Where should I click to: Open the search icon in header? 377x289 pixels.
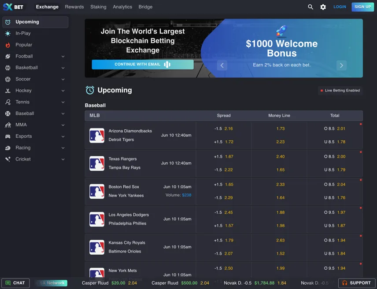(310, 7)
